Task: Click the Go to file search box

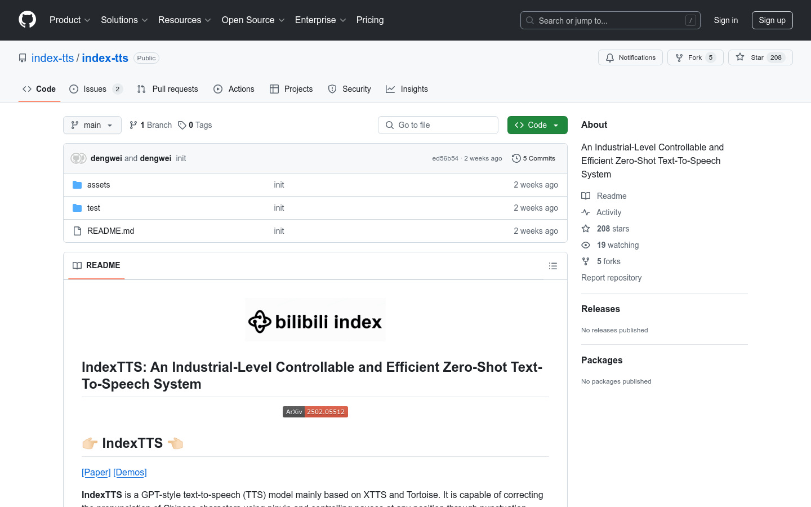Action: click(x=438, y=125)
